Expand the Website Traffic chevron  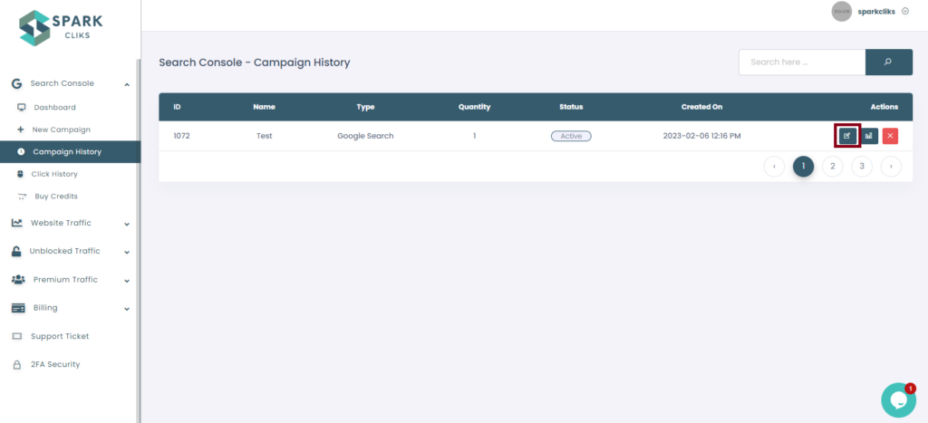tap(127, 225)
